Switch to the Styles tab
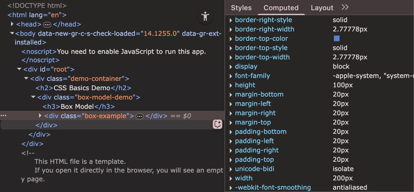This screenshot has width=414, height=192. 241,8
